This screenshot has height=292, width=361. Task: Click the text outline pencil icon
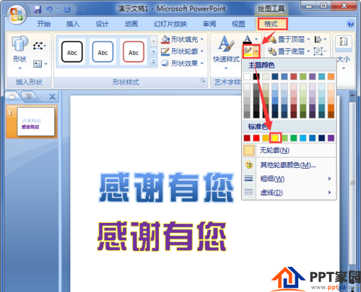coord(248,51)
